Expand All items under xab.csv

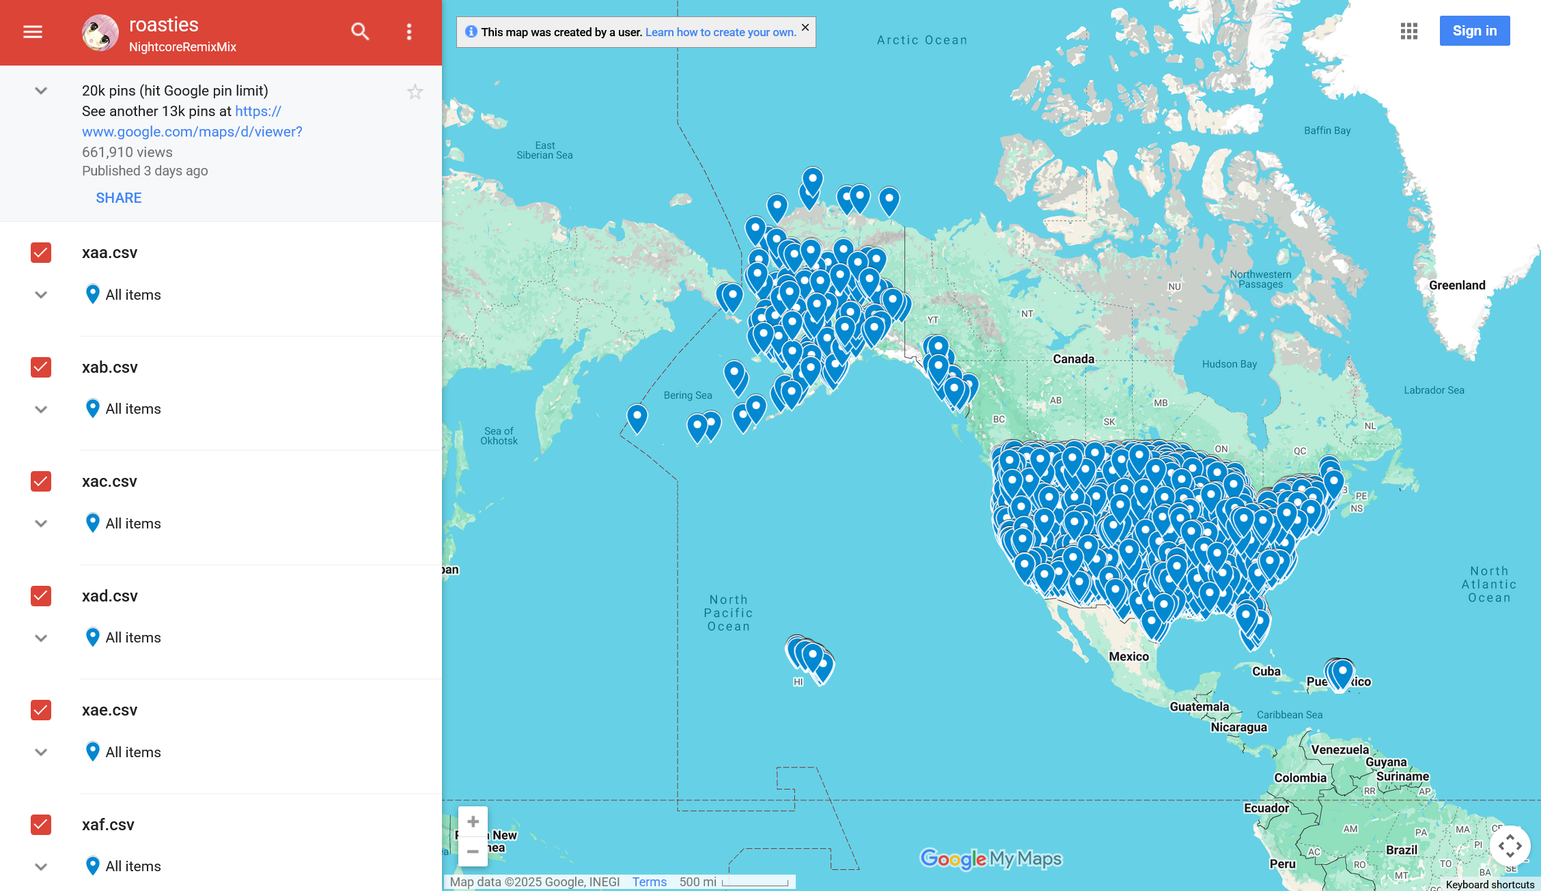coord(41,409)
